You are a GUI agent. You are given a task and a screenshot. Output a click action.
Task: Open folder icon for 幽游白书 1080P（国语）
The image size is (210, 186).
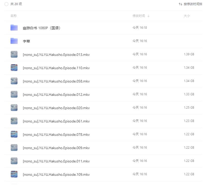click(14, 27)
